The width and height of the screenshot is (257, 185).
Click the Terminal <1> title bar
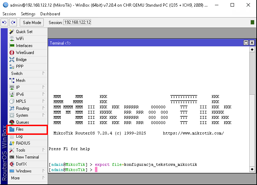[146, 43]
